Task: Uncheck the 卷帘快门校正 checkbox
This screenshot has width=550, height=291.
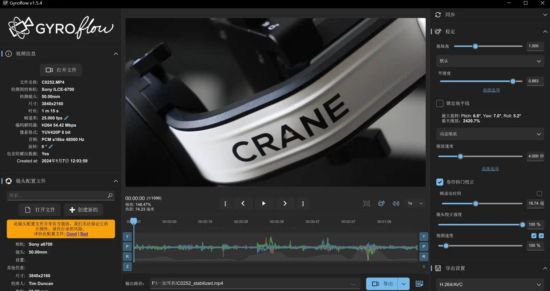Action: (x=440, y=182)
